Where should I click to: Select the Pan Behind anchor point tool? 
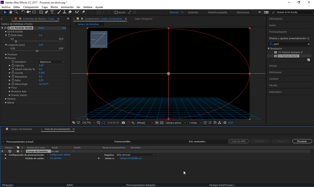(x=34, y=12)
